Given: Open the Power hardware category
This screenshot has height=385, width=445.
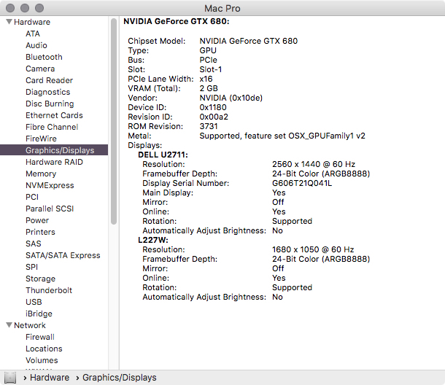Looking at the screenshot, I should click(37, 220).
